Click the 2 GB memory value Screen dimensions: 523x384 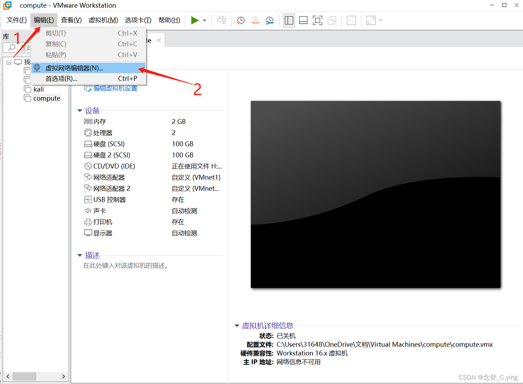(179, 122)
